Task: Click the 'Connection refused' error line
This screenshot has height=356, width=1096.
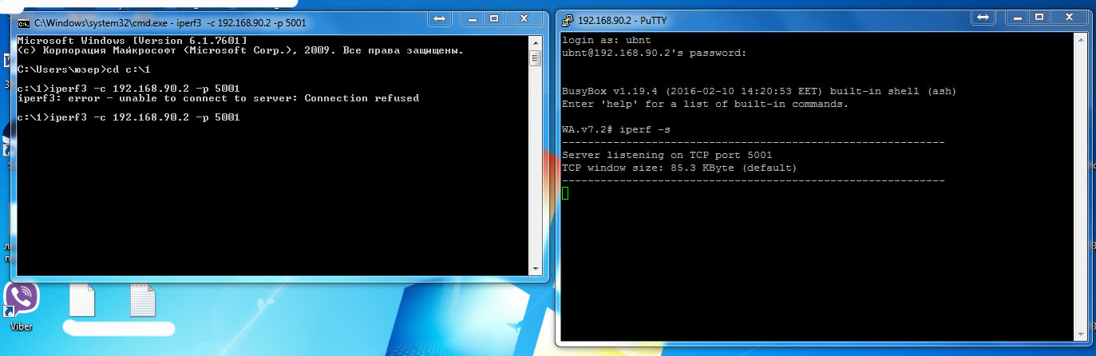Action: tap(218, 98)
